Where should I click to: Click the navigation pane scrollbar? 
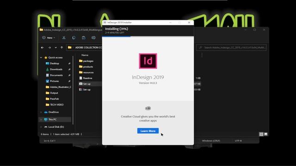coord(73,90)
